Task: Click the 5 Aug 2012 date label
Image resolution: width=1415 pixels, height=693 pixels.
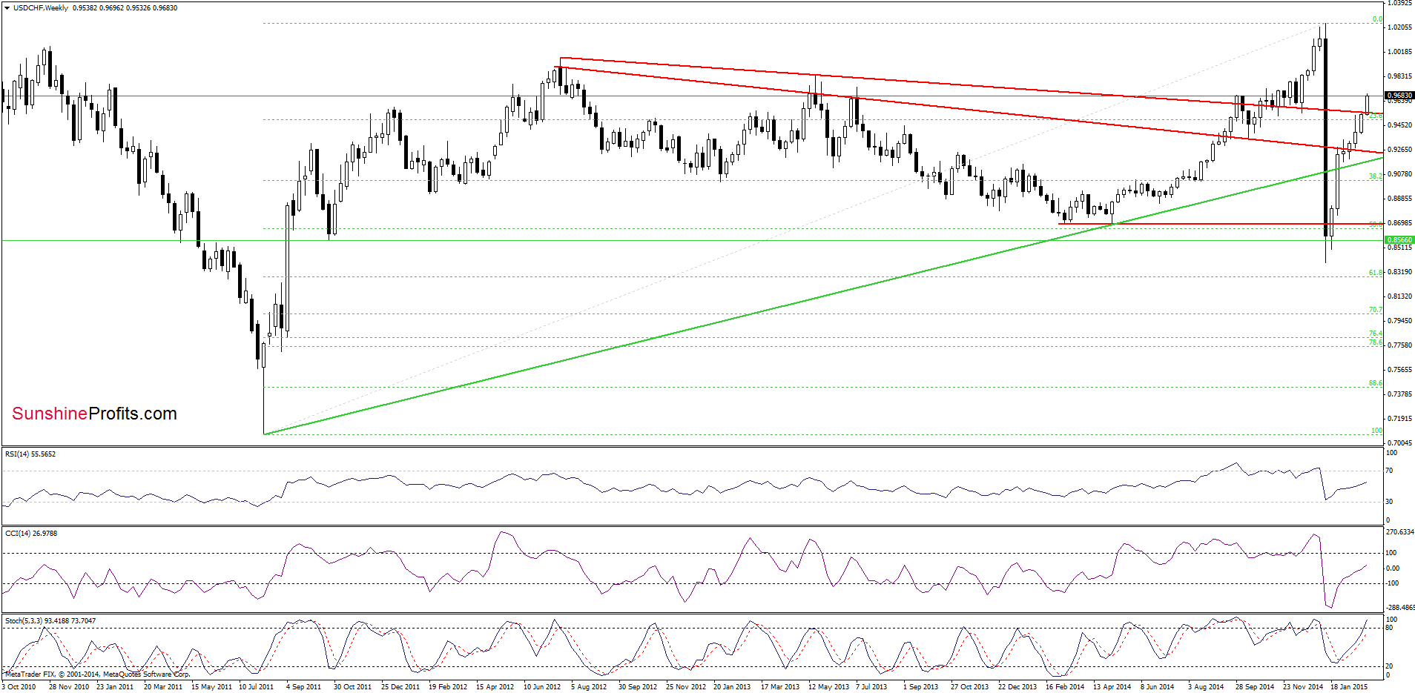Action: pos(589,687)
